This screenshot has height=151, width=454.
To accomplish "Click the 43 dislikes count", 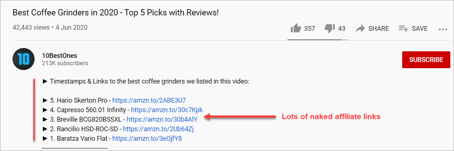I will click(x=342, y=29).
